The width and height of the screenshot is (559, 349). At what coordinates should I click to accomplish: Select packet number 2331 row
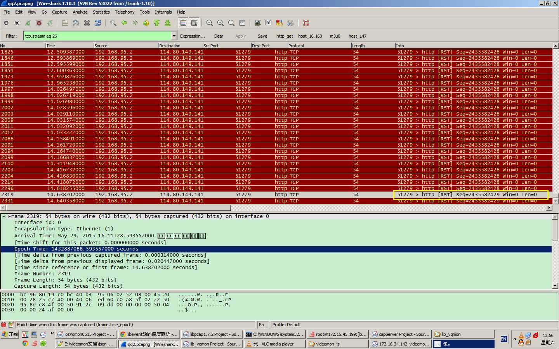(276, 201)
